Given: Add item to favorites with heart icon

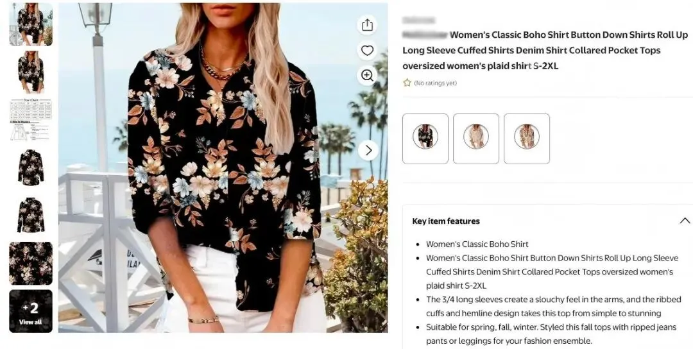Looking at the screenshot, I should pyautogui.click(x=367, y=51).
